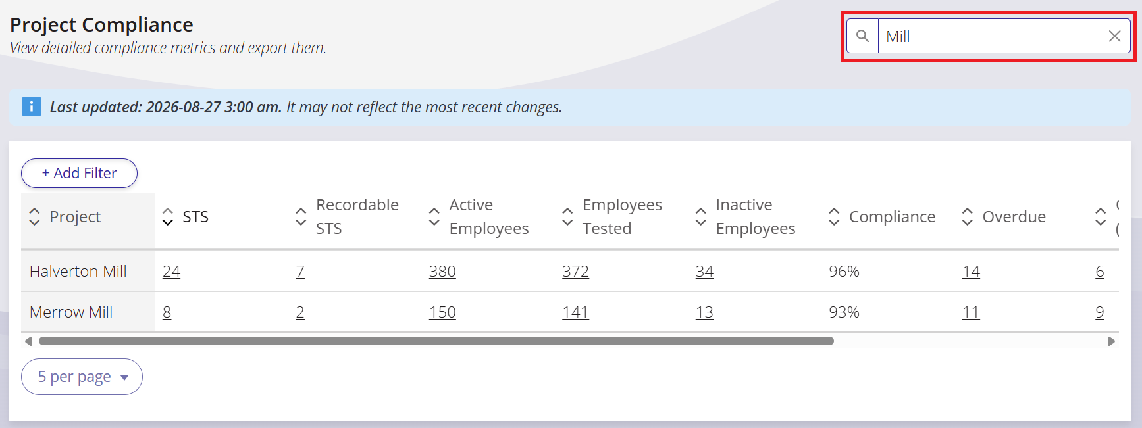Click the Last updated timestamp text
The width and height of the screenshot is (1142, 428).
click(166, 107)
